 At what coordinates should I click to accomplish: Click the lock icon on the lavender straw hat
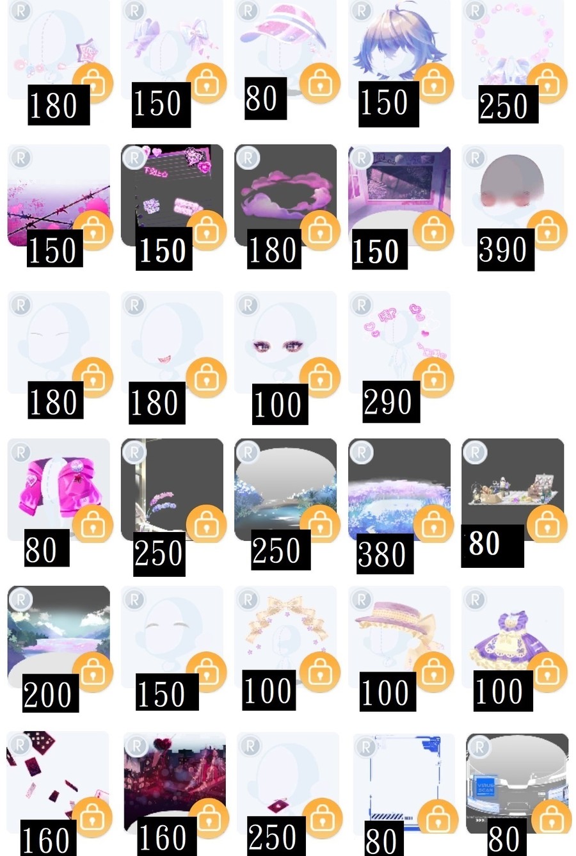pos(433,672)
